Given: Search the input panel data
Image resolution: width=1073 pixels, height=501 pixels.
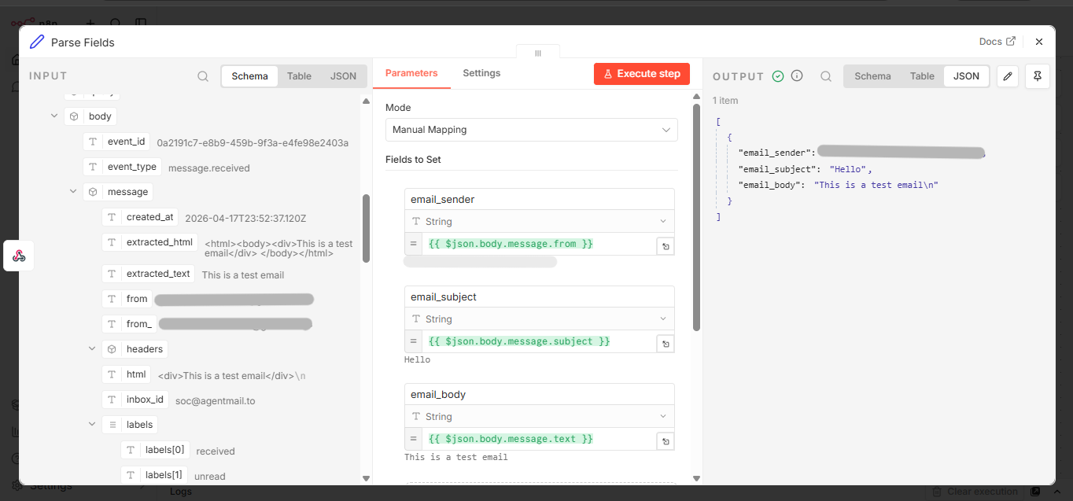Looking at the screenshot, I should pyautogui.click(x=203, y=76).
